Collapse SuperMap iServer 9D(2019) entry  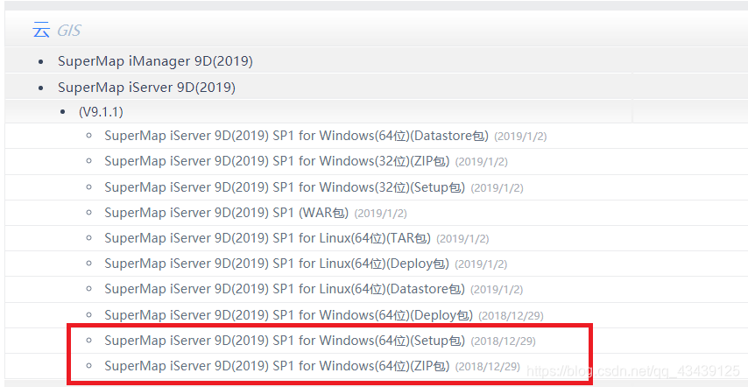coord(146,88)
